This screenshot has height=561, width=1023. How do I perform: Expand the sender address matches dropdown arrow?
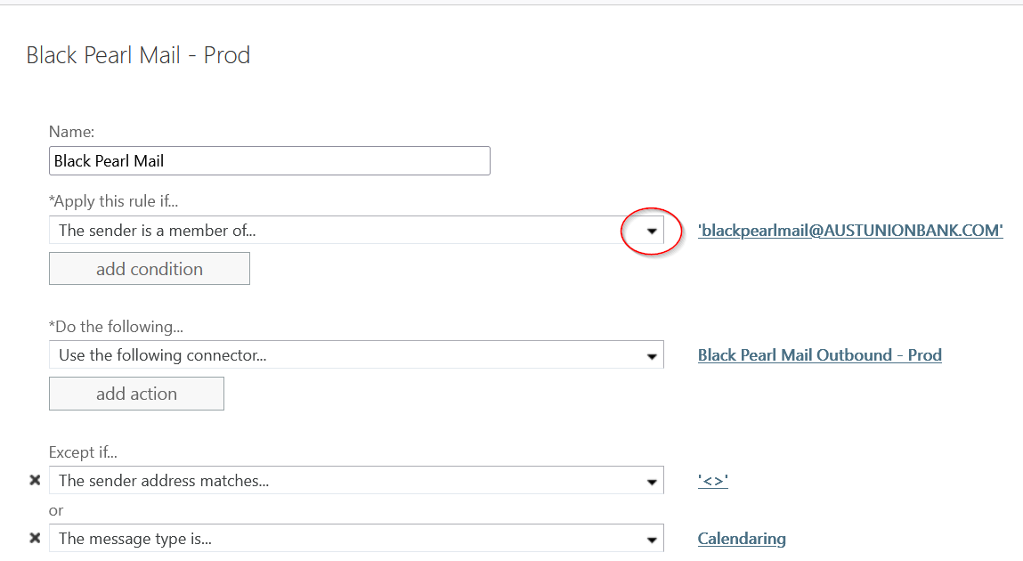tap(652, 482)
